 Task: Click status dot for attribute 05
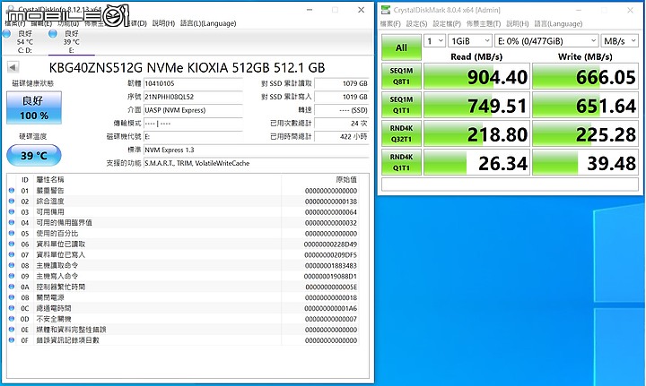point(12,233)
